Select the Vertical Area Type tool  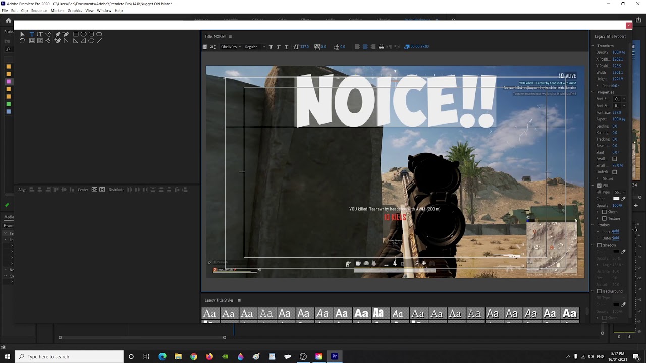40,41
